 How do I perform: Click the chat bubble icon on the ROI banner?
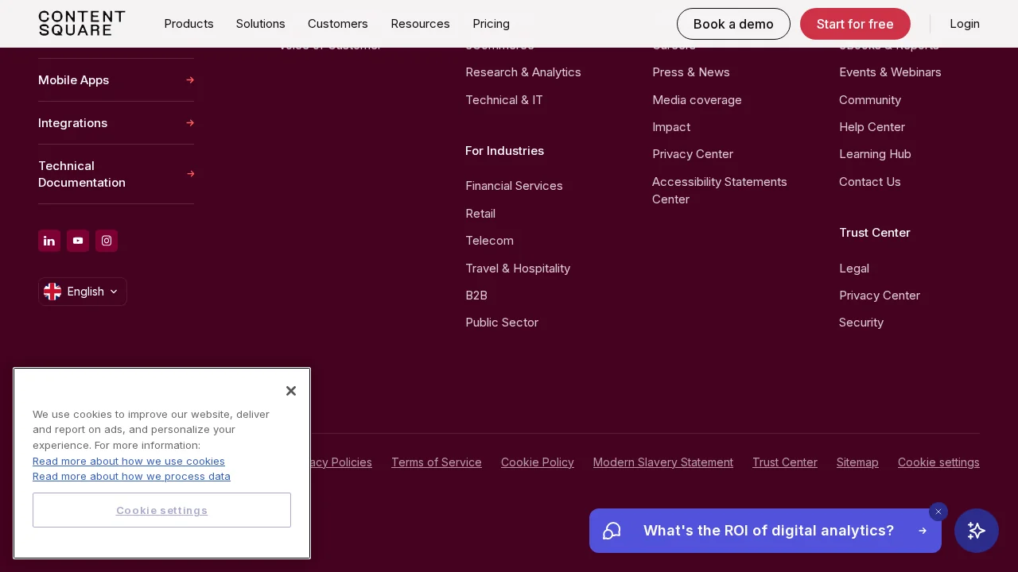coord(612,531)
